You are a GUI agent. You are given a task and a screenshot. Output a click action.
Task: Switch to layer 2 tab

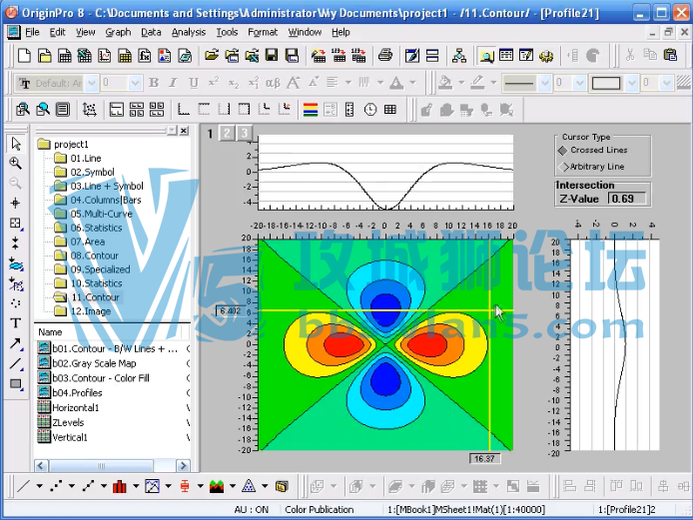coord(227,133)
